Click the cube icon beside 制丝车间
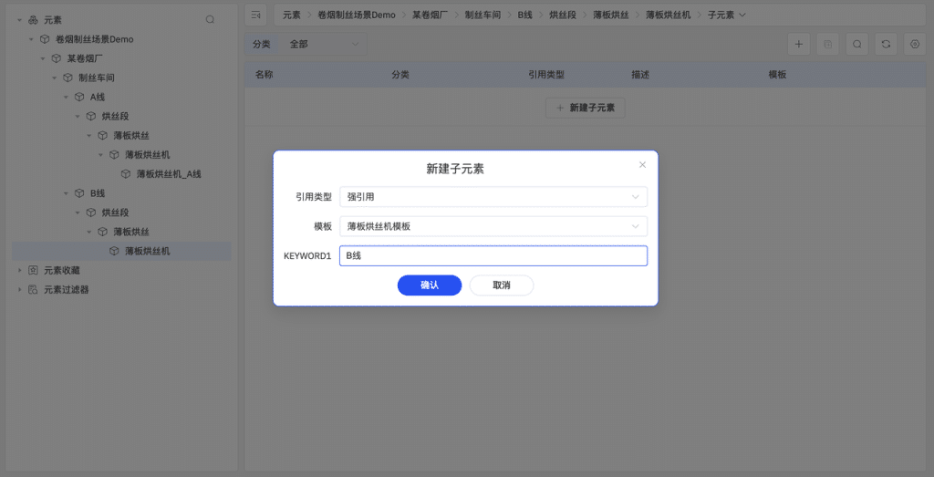Image resolution: width=934 pixels, height=477 pixels. coord(67,78)
